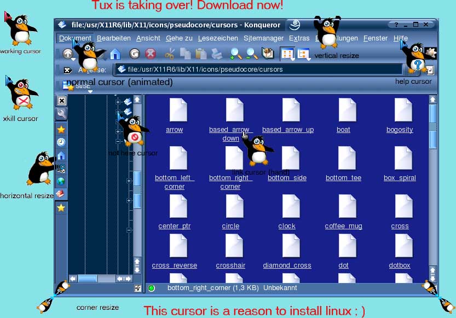Image resolution: width=456 pixels, height=318 pixels.
Task: Open the Ansicht menu
Action: coord(148,38)
